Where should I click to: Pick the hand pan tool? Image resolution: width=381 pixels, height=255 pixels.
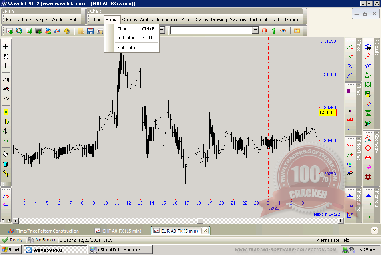6,56
